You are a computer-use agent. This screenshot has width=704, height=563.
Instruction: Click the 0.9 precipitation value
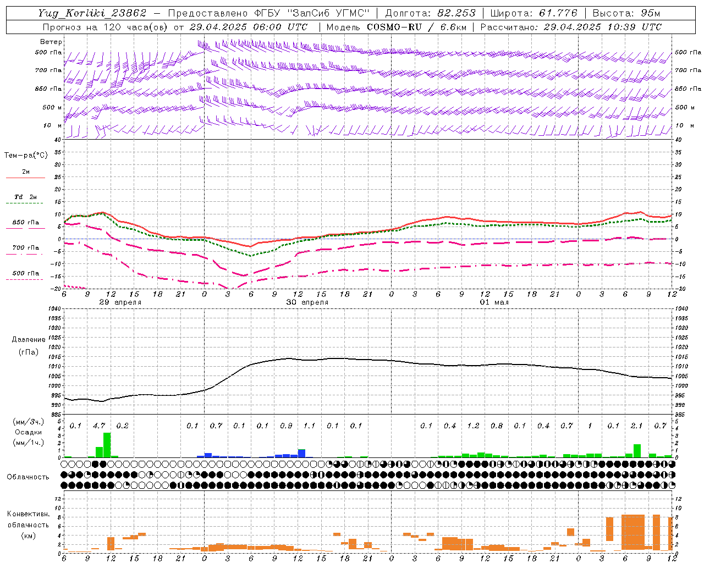[286, 426]
